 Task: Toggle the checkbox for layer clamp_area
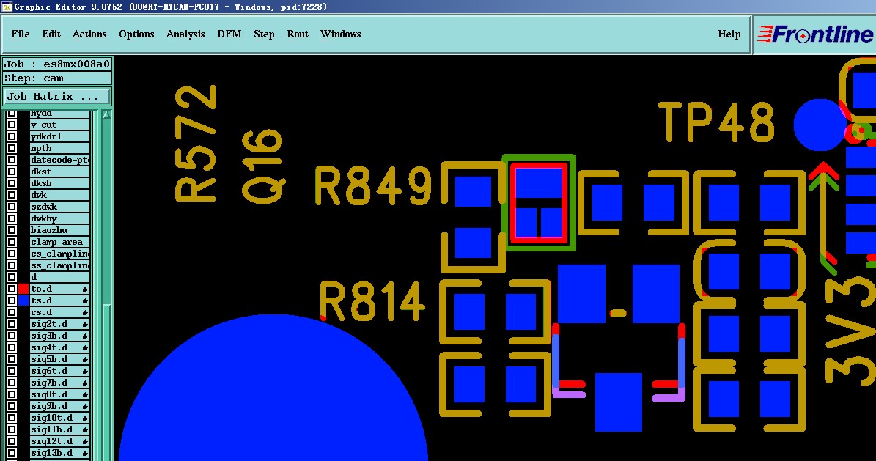pyautogui.click(x=11, y=242)
